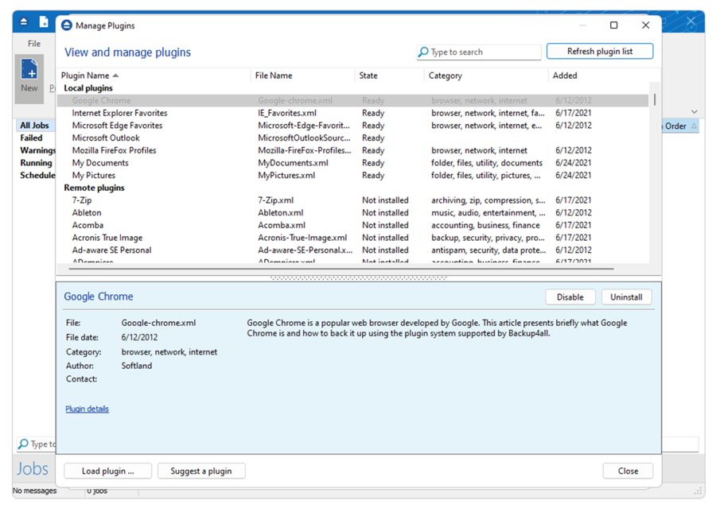Collapse the Local plugins group
The image size is (716, 508).
point(88,88)
